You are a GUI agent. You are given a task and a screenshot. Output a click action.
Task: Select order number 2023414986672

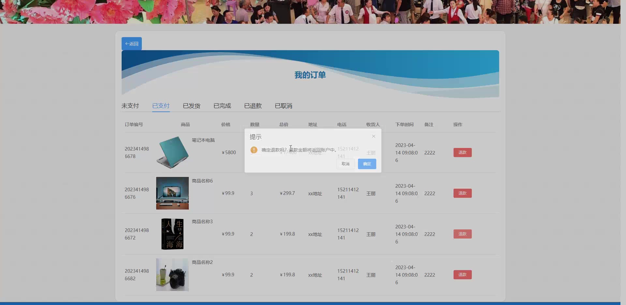pyautogui.click(x=137, y=234)
